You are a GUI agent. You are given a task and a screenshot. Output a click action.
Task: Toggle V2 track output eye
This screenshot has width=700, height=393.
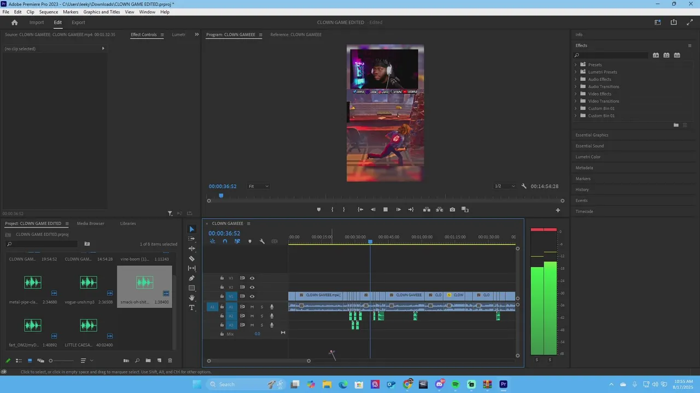coord(252,287)
